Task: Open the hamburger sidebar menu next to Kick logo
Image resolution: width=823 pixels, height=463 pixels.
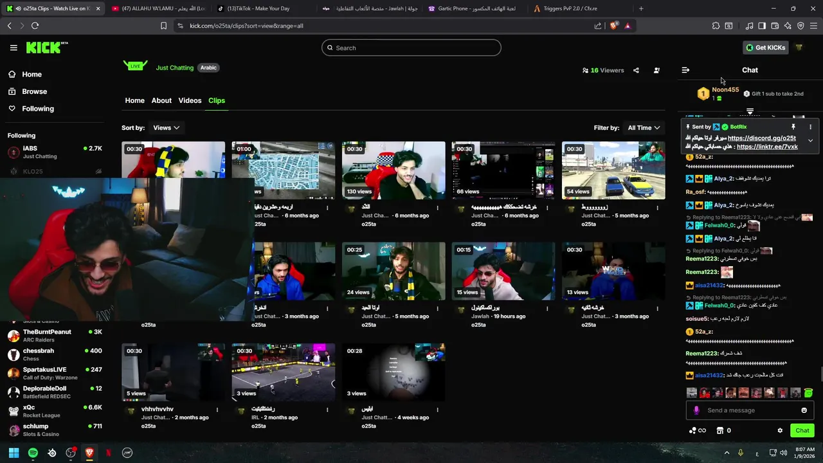Action: tap(14, 48)
